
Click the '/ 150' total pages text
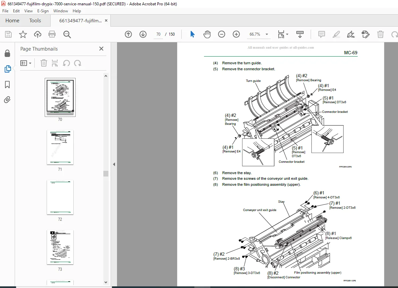coord(170,34)
